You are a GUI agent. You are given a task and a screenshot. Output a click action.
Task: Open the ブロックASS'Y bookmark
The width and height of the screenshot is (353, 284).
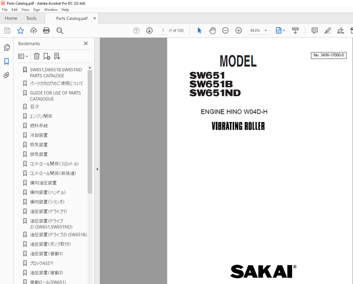coord(42,263)
